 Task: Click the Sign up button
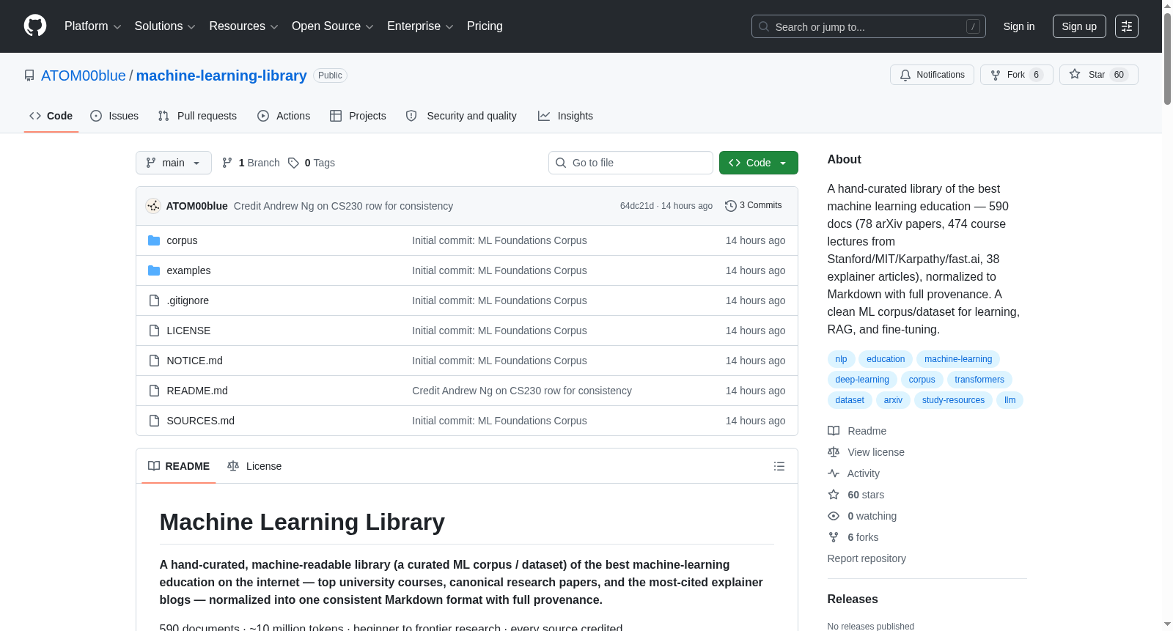[x=1079, y=26]
